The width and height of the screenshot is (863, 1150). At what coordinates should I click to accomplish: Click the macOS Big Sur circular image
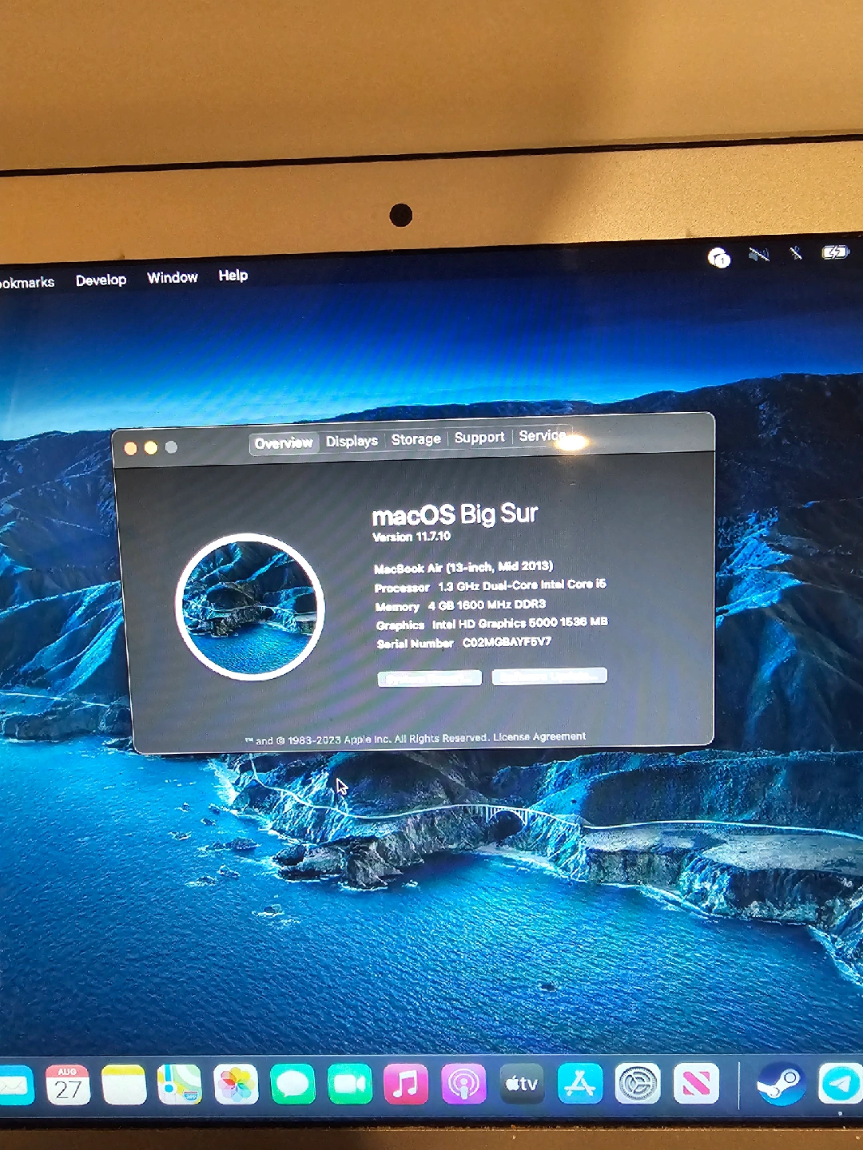click(x=250, y=607)
